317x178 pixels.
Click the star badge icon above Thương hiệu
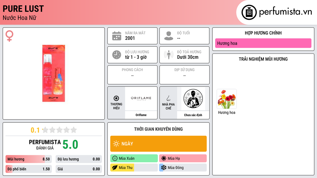click(x=116, y=98)
